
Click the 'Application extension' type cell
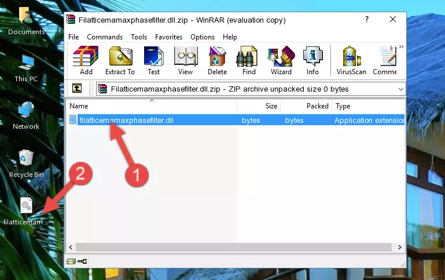(x=369, y=120)
